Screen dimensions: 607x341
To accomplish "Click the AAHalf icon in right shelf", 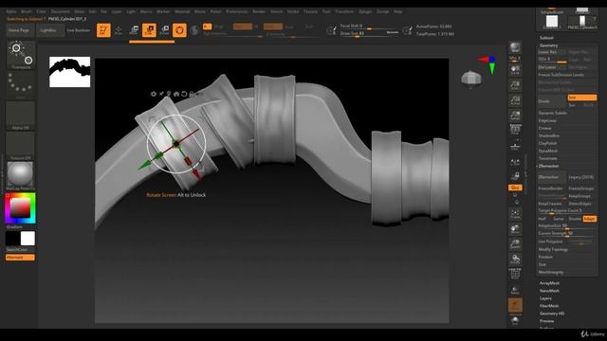I will pos(515,116).
